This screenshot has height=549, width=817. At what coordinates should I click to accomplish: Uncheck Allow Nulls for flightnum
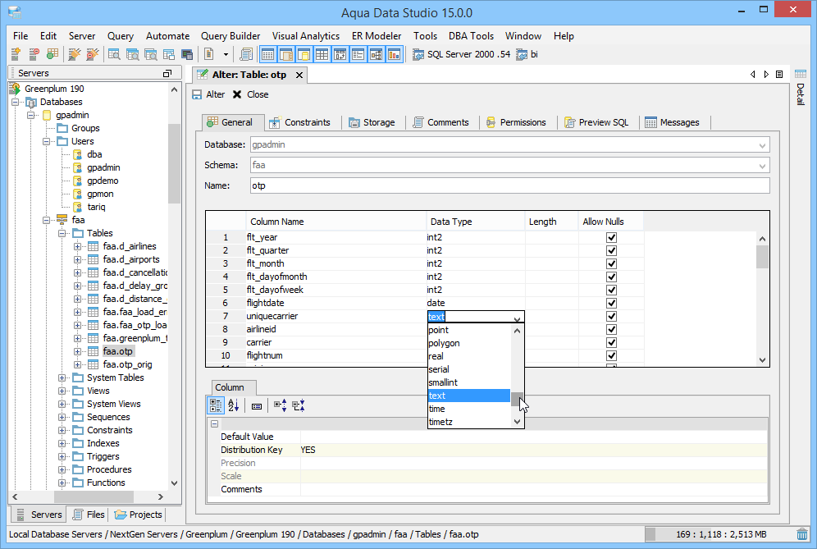pos(612,355)
